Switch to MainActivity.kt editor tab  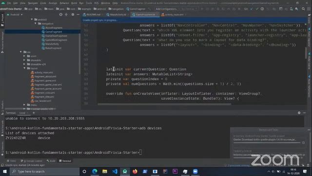(118, 15)
